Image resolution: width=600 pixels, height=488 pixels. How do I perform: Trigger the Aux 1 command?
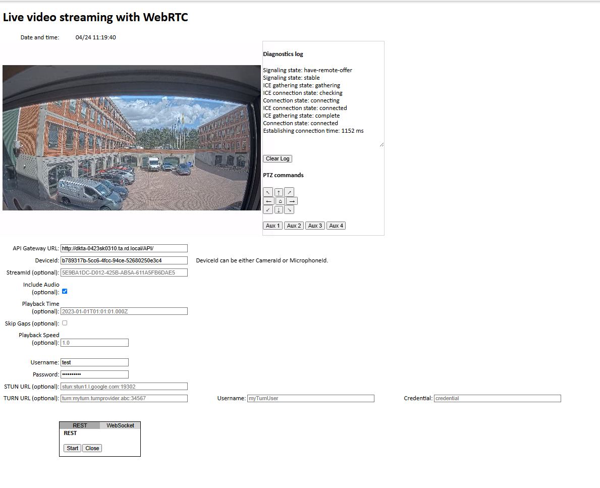point(273,226)
